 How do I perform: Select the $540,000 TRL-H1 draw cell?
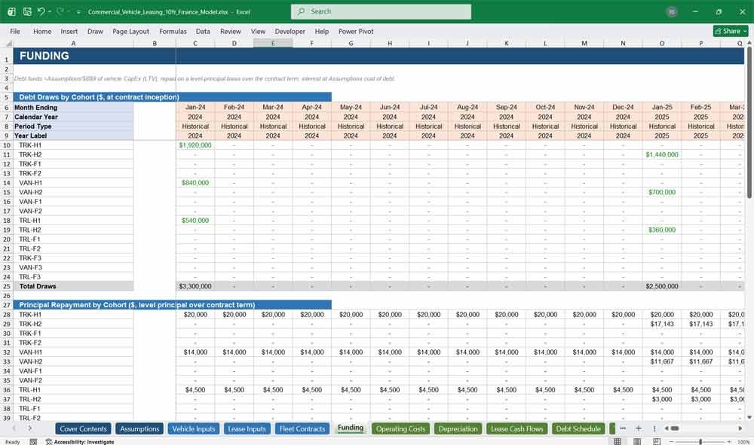pyautogui.click(x=195, y=221)
